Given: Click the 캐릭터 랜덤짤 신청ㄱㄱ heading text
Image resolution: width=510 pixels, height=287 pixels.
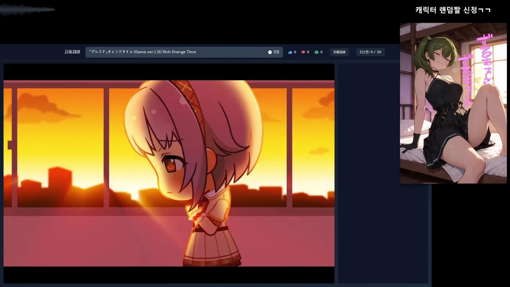Looking at the screenshot, I should tap(453, 10).
